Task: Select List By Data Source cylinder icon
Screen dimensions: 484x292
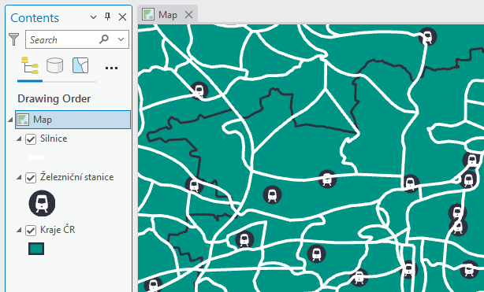Action: tap(55, 65)
